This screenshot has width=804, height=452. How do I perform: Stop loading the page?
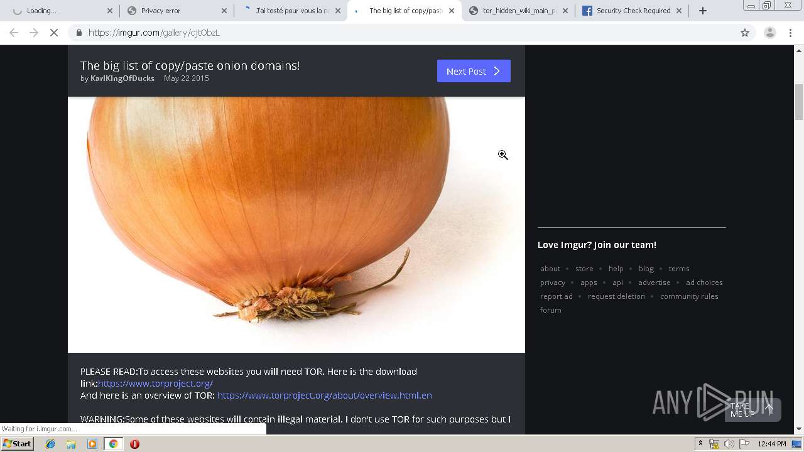54,33
